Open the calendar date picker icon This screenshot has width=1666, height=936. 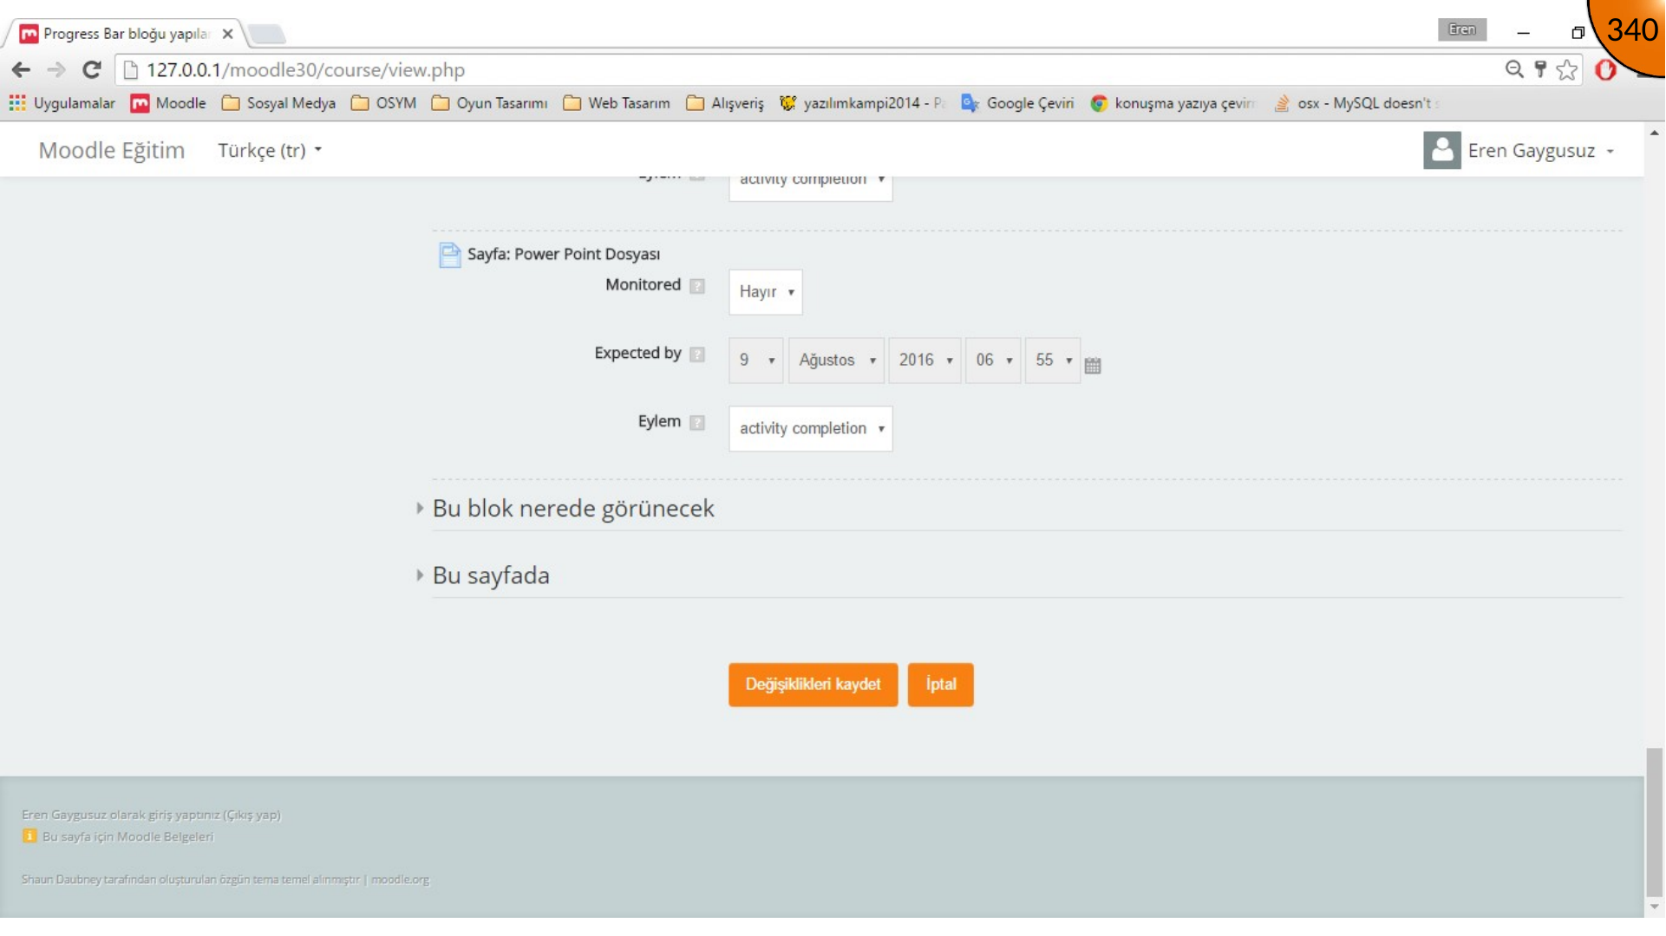point(1093,366)
